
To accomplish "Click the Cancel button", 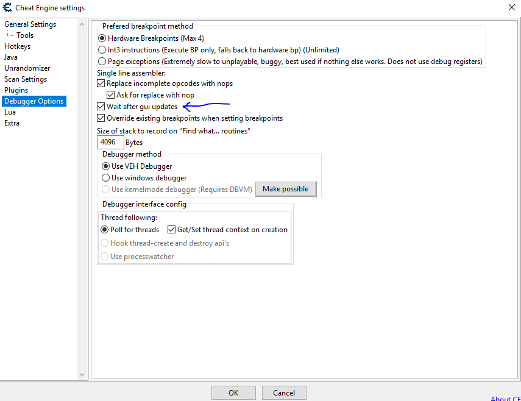I will point(284,392).
